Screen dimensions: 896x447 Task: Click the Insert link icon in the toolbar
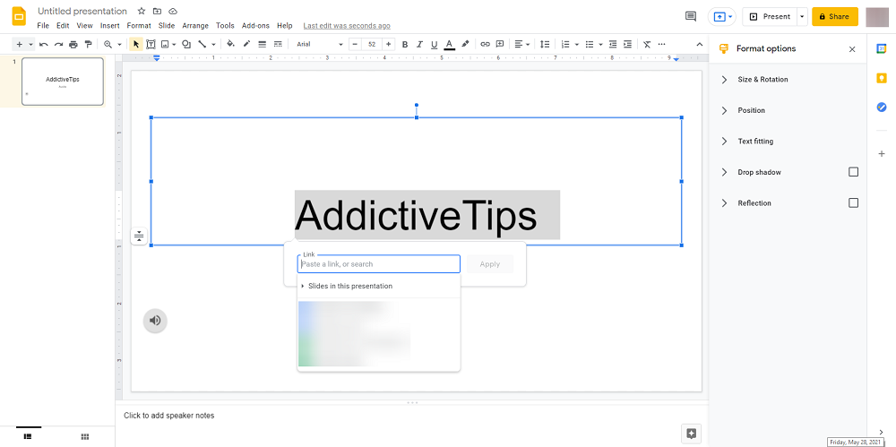(x=485, y=44)
